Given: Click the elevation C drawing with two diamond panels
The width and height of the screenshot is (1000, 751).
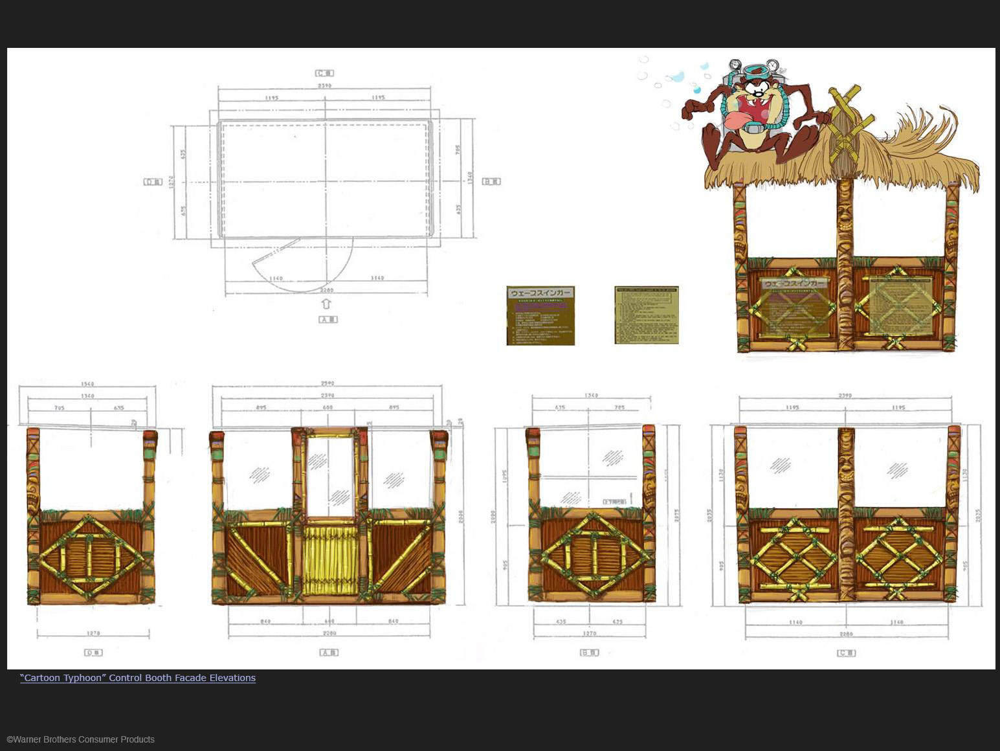Looking at the screenshot, I should tap(846, 524).
